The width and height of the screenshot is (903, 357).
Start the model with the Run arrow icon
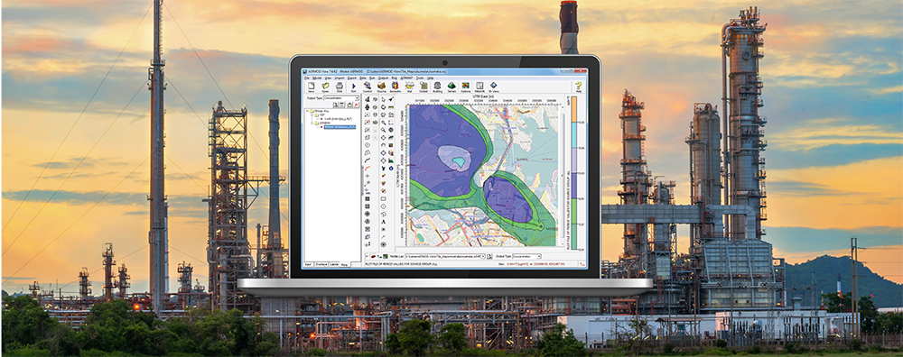354,86
